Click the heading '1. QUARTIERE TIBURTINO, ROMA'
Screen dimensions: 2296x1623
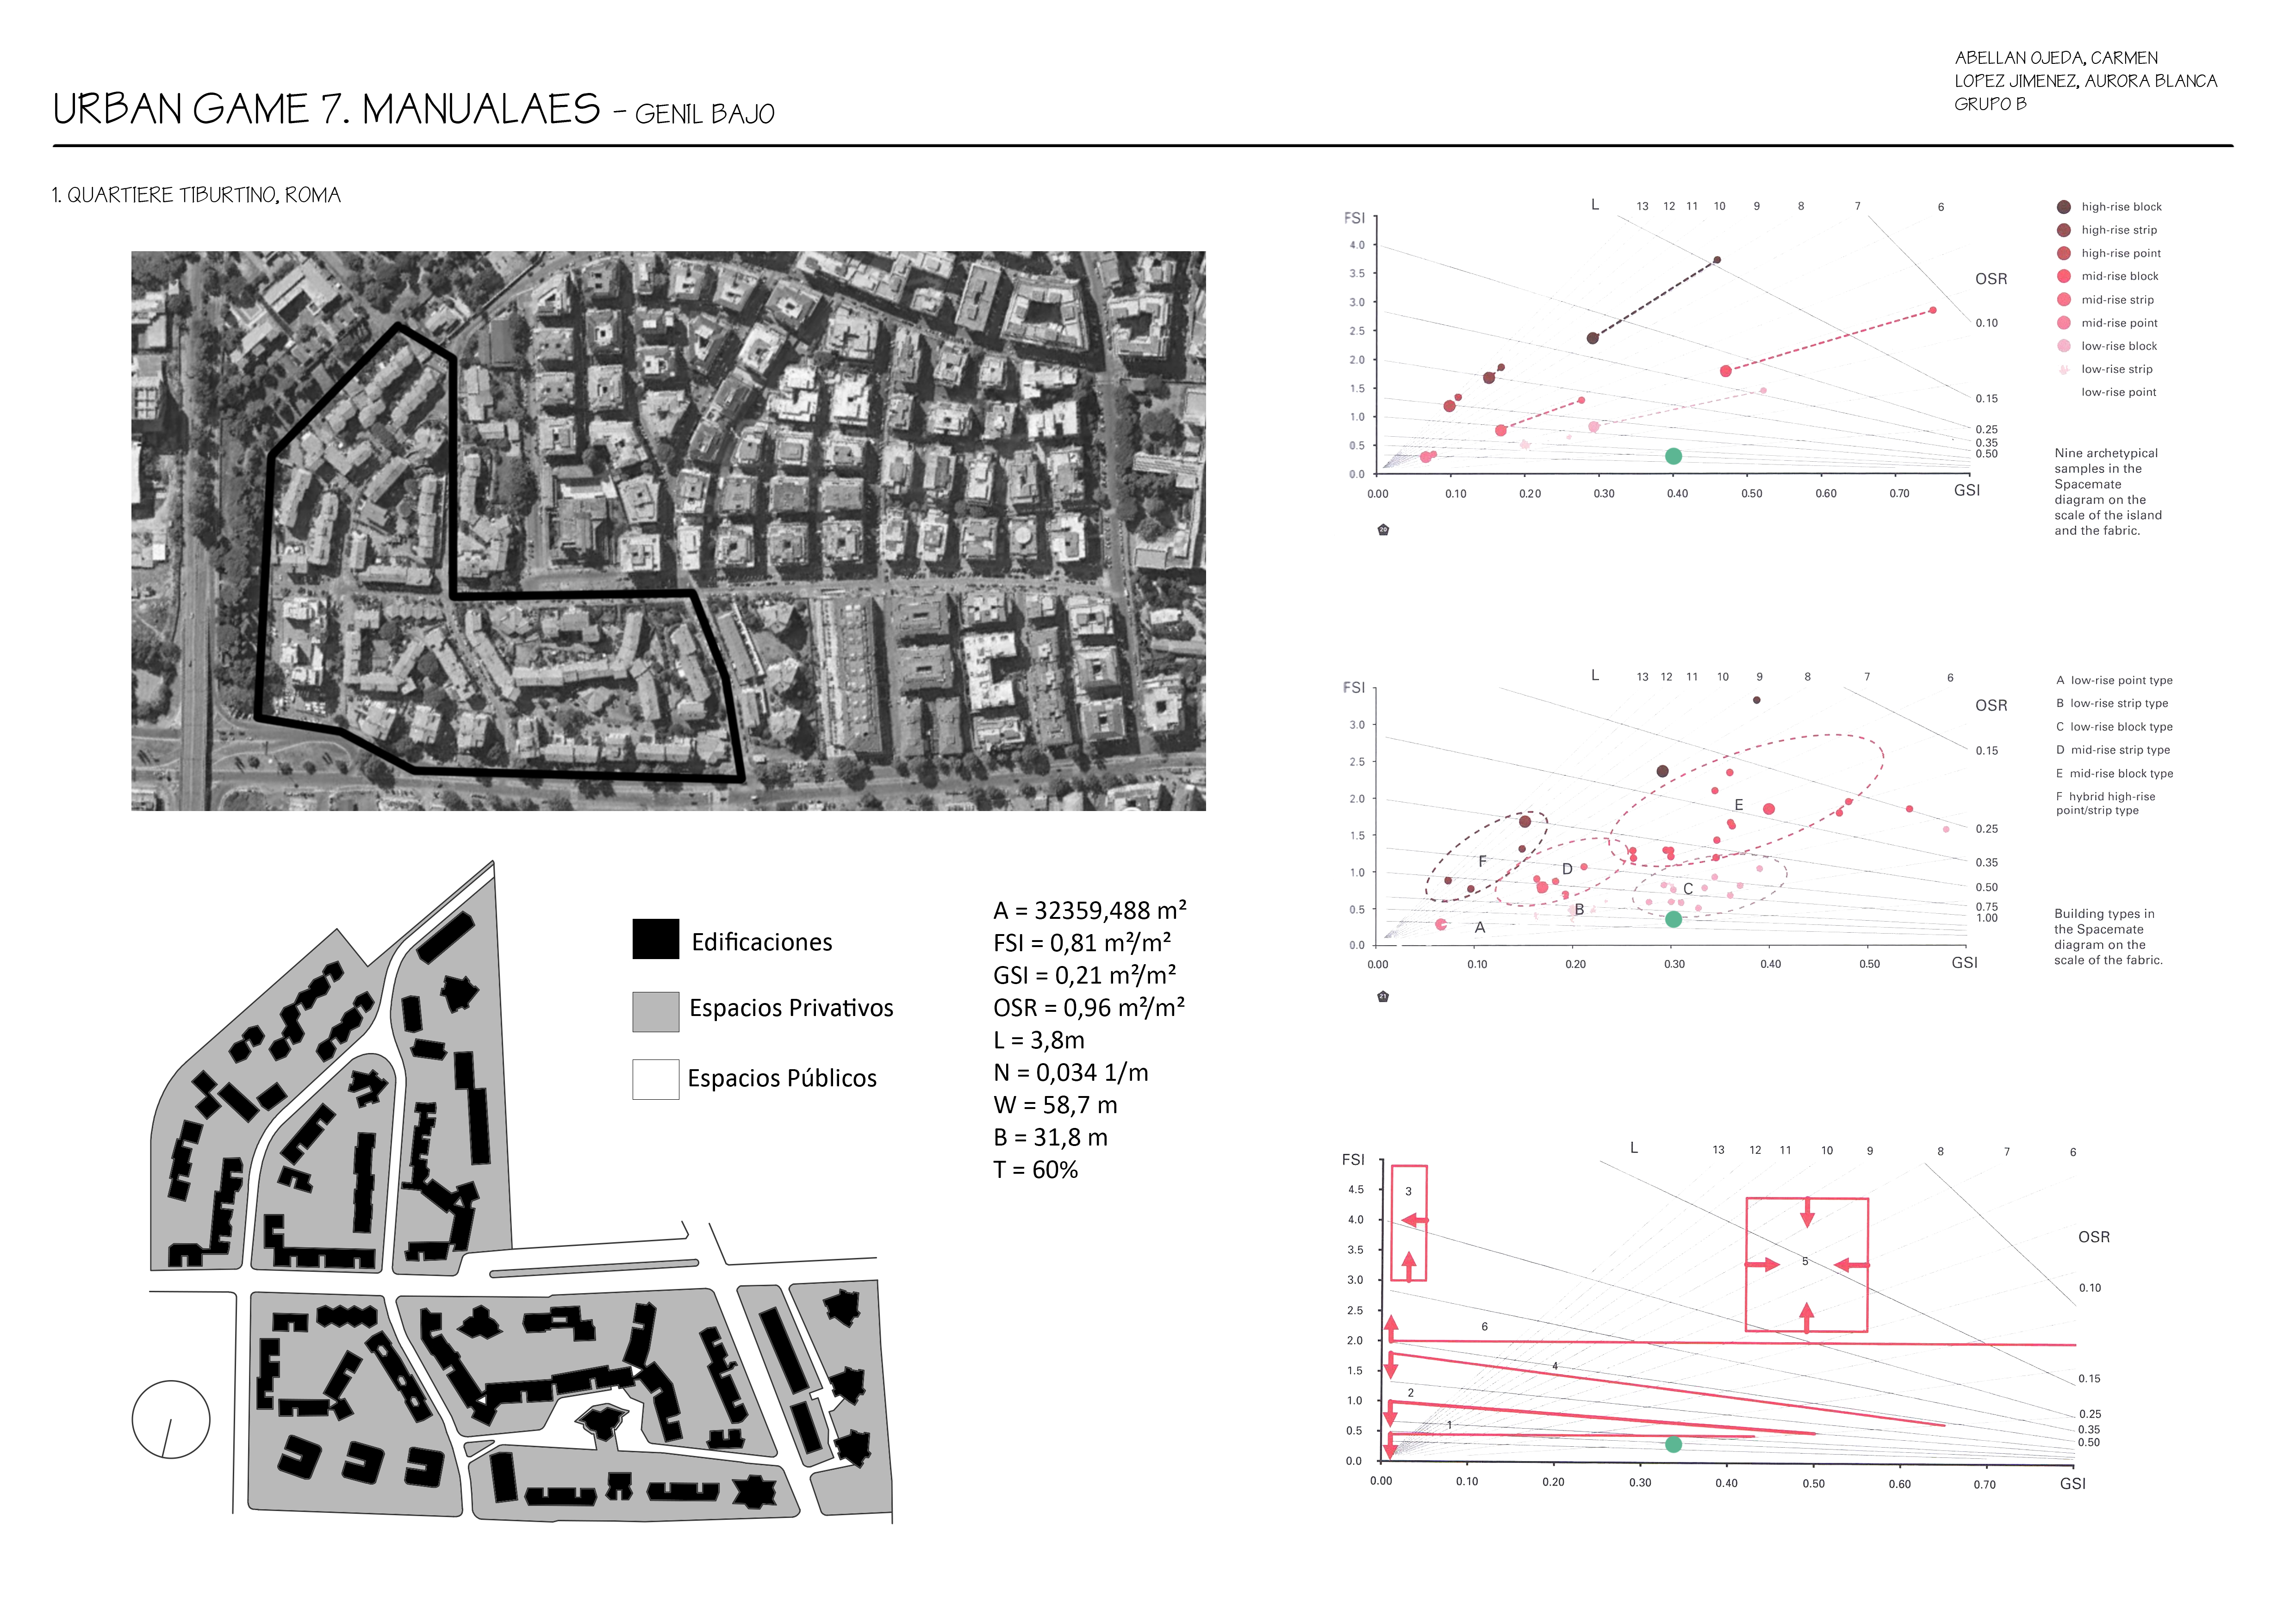(x=196, y=195)
